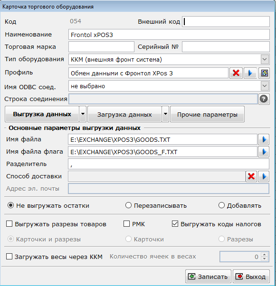The height and width of the screenshot is (286, 276).
Task: Decrease Количество ячеек в весах value
Action: click(265, 259)
